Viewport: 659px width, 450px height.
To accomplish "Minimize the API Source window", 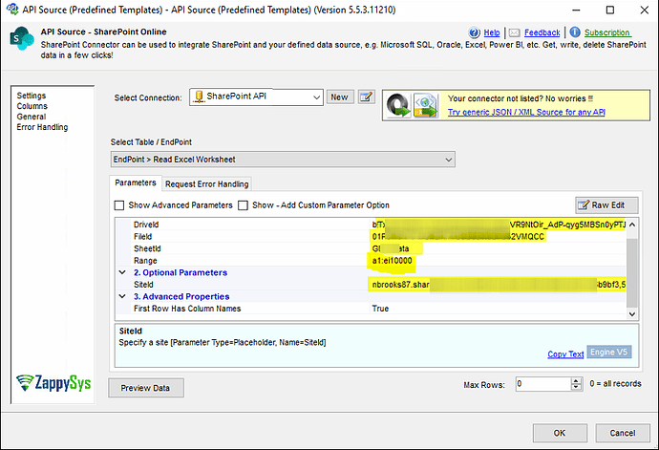I will coord(576,11).
